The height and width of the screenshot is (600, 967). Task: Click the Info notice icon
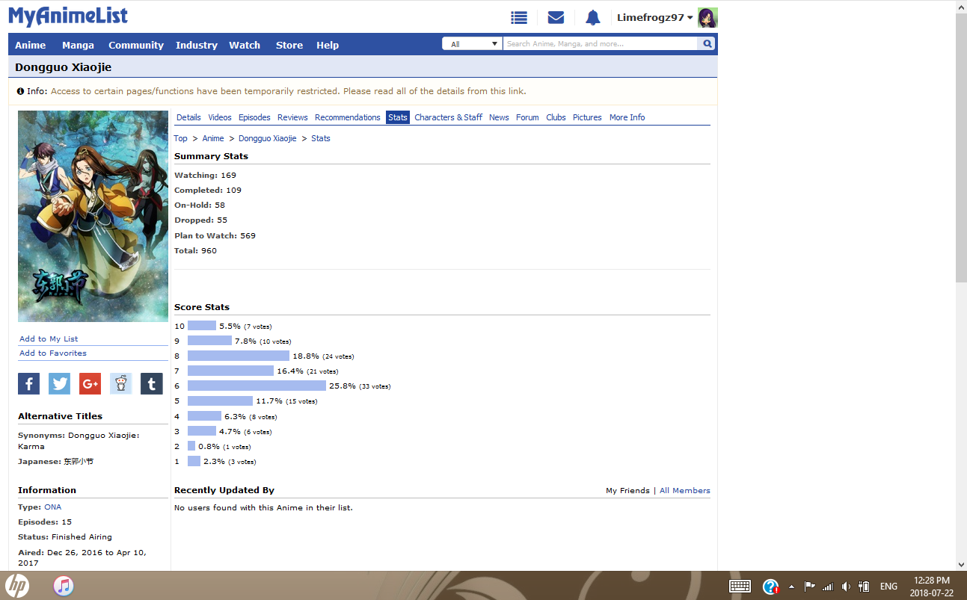20,91
